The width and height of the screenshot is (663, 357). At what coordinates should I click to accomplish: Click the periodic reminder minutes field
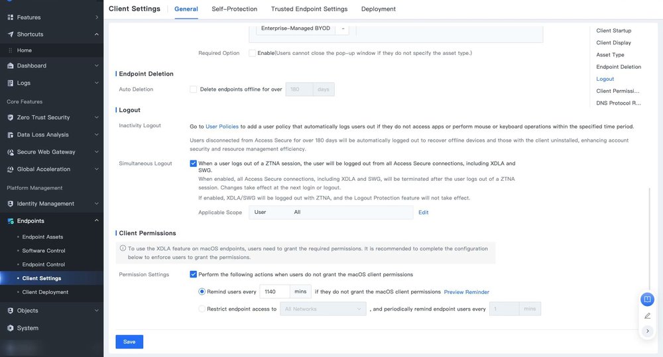504,309
